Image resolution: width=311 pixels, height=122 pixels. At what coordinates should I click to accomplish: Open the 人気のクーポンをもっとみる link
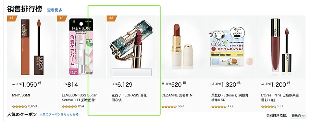coord(59,115)
